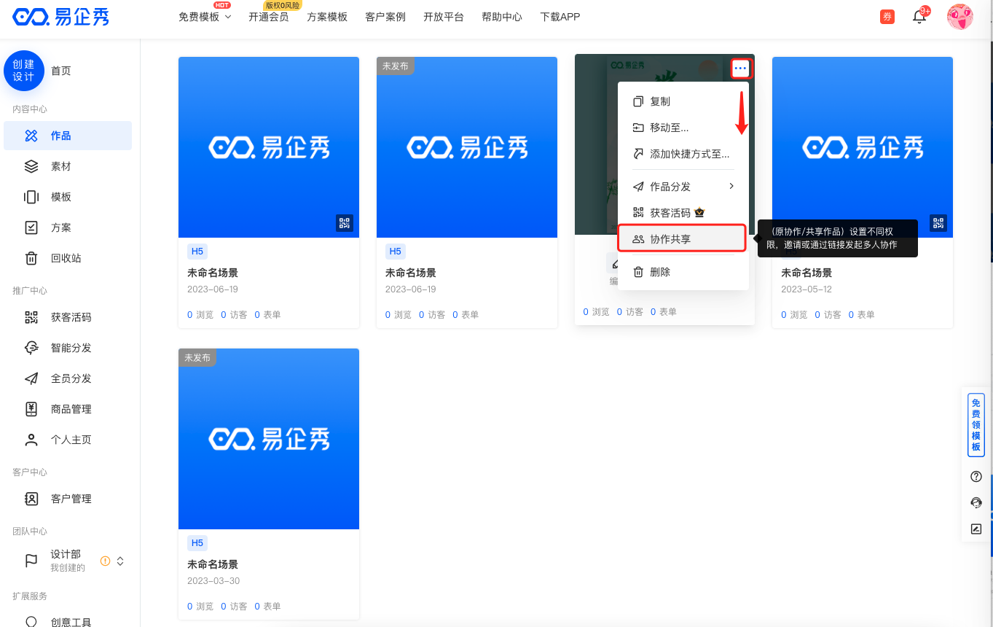Click orange warning icon beside 设计部
This screenshot has width=993, height=627.
(x=105, y=561)
